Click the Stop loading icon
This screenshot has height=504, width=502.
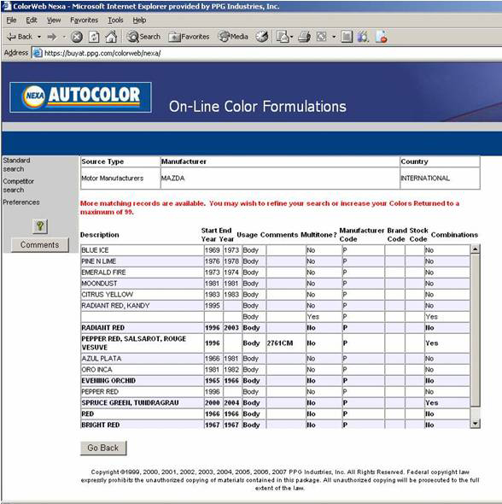pyautogui.click(x=77, y=37)
